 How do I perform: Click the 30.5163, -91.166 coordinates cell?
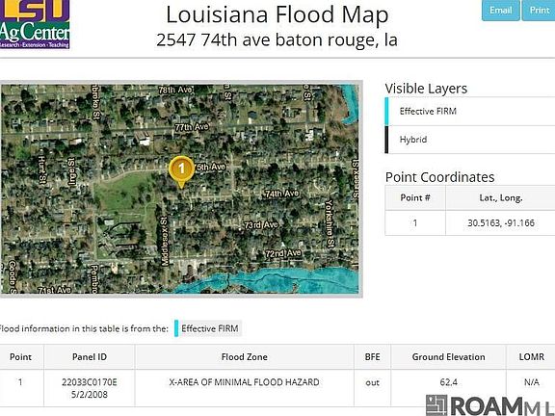point(500,222)
